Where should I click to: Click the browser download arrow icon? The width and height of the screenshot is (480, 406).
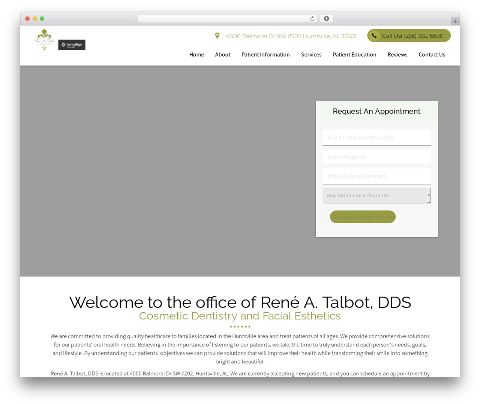326,19
